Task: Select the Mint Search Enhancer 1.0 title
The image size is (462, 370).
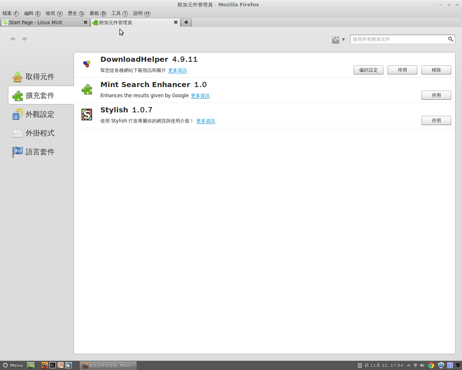Action: pos(153,85)
